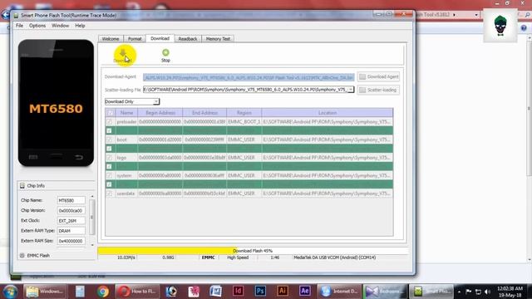
Task: Open the media player taskbar icon
Action: click(171, 292)
